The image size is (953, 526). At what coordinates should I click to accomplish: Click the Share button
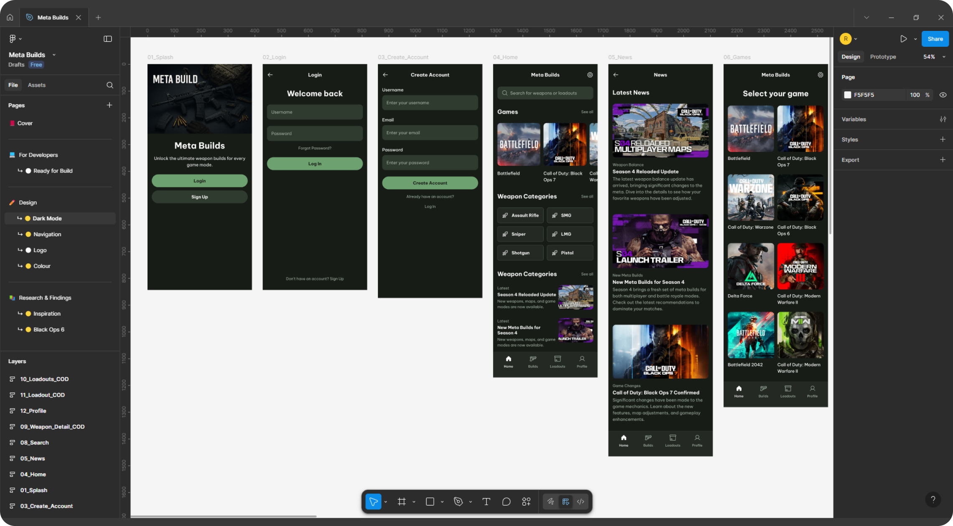[x=935, y=39]
